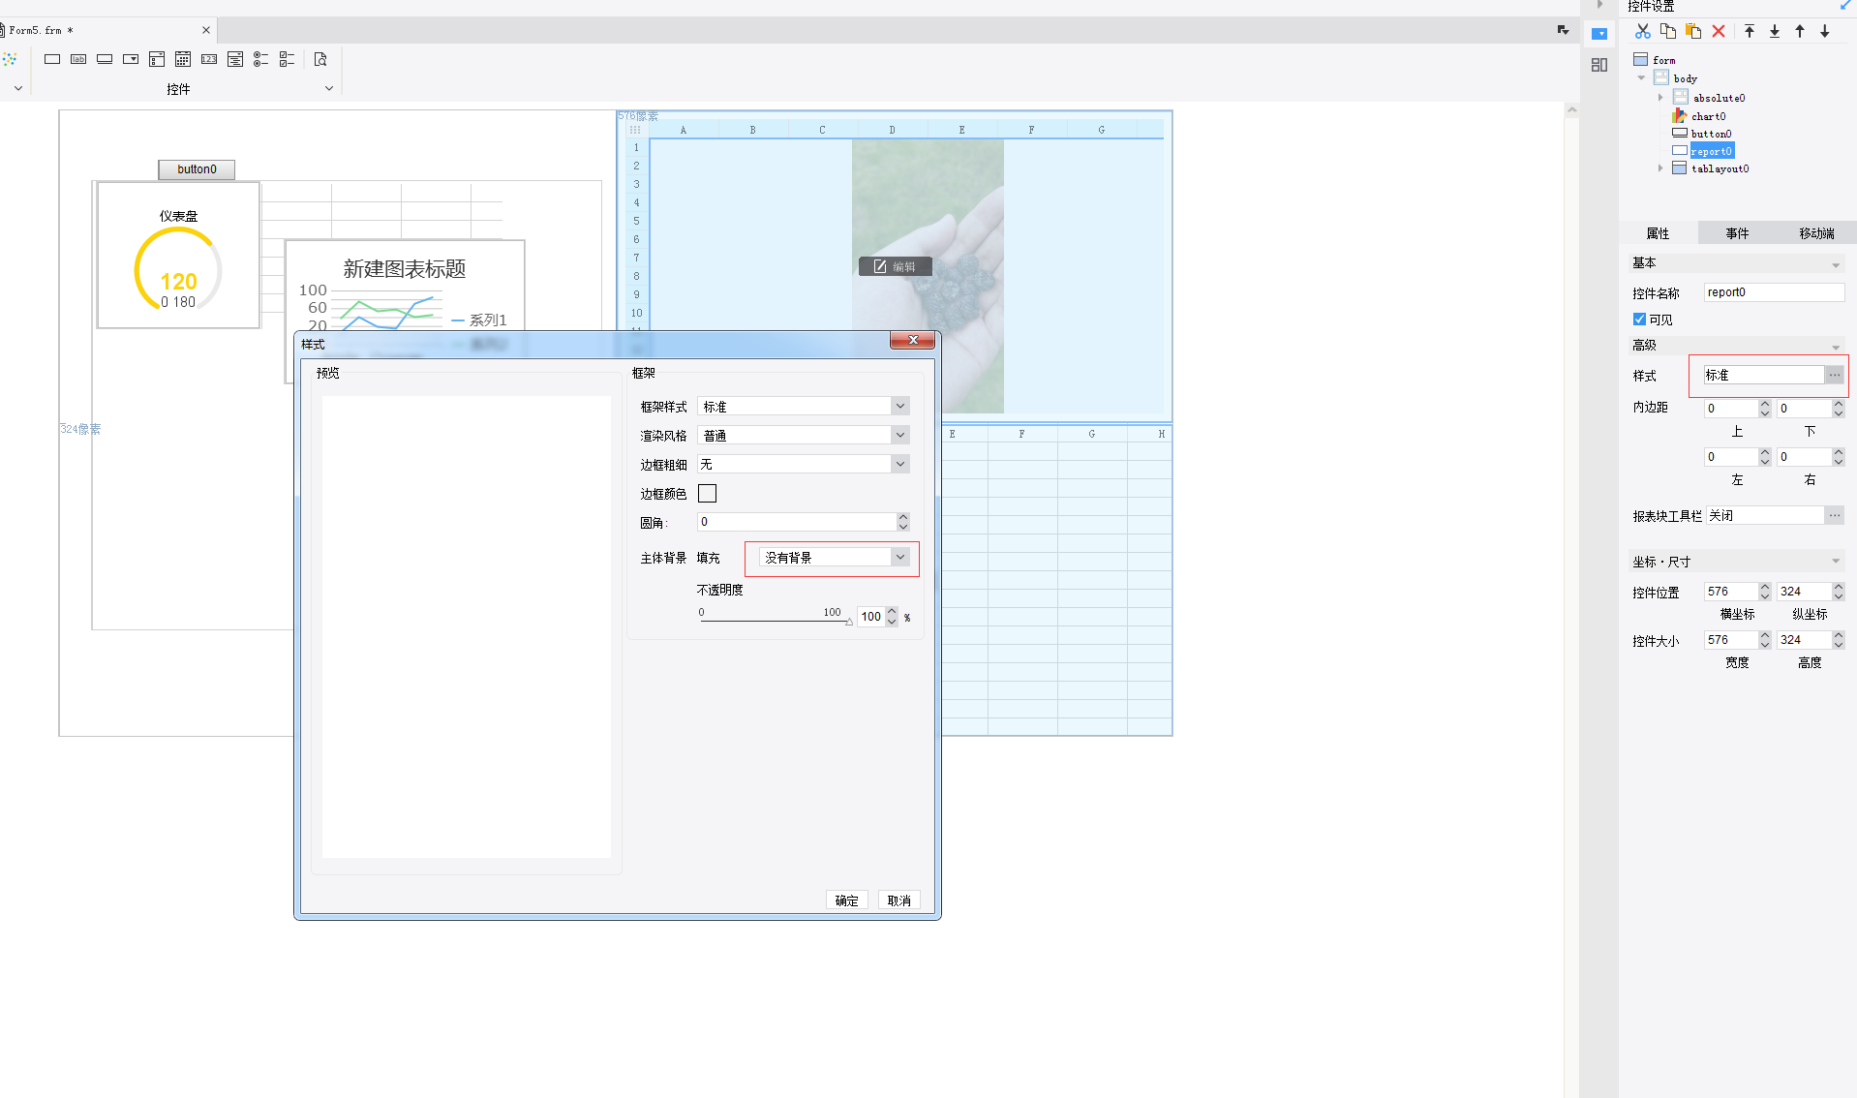
Task: Click the 横坐标 position field with 576
Action: click(1730, 592)
